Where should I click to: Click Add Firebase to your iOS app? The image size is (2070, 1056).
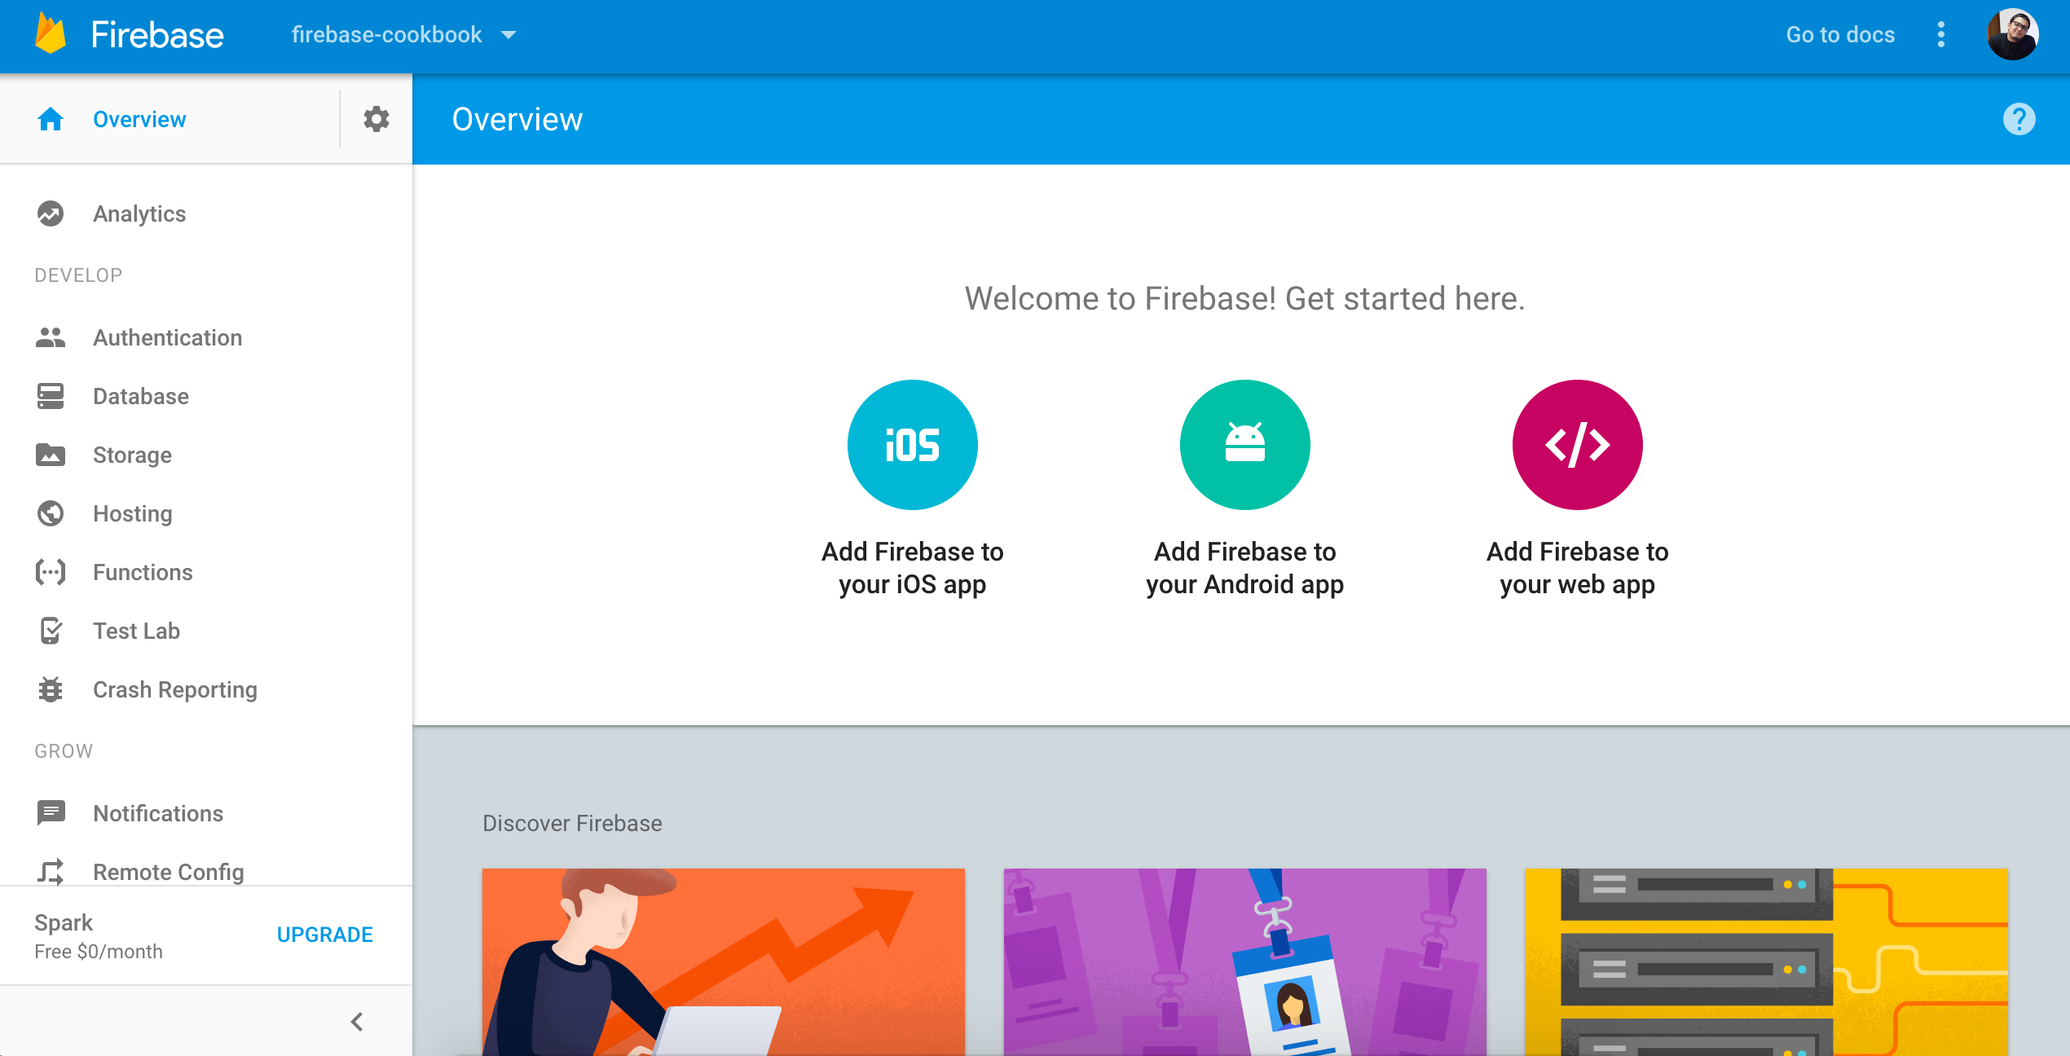tap(913, 568)
